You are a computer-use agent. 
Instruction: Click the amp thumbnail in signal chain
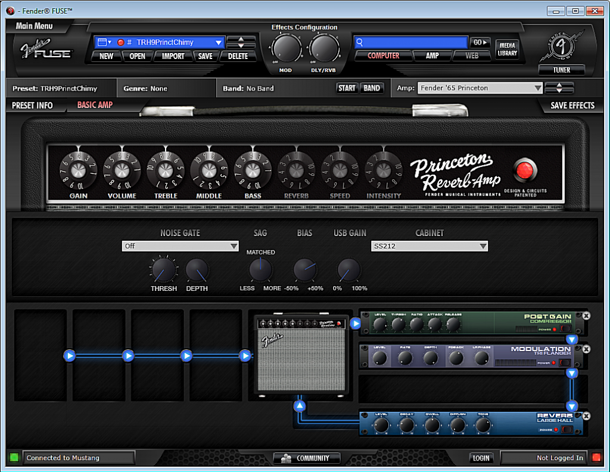(x=301, y=355)
